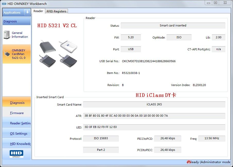
Task: Click the OpMode field showing ISO
Action: 179,37
